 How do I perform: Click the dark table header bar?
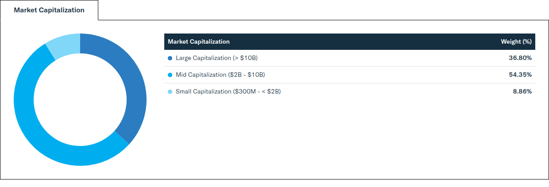[350, 41]
